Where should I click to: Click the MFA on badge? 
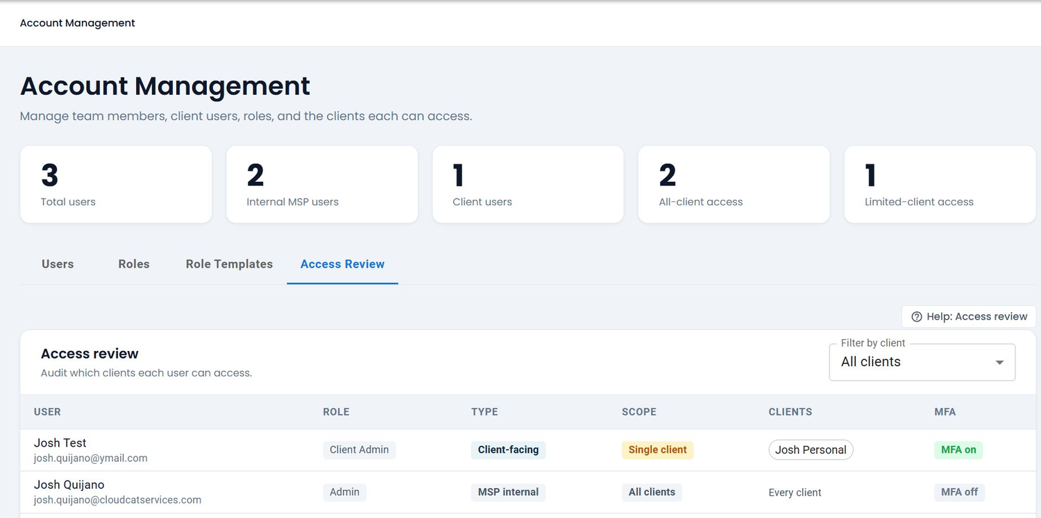(x=958, y=450)
